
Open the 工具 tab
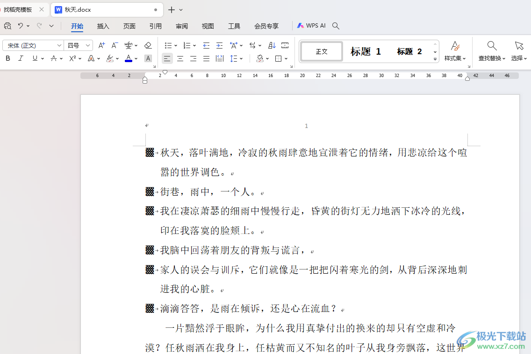point(234,26)
